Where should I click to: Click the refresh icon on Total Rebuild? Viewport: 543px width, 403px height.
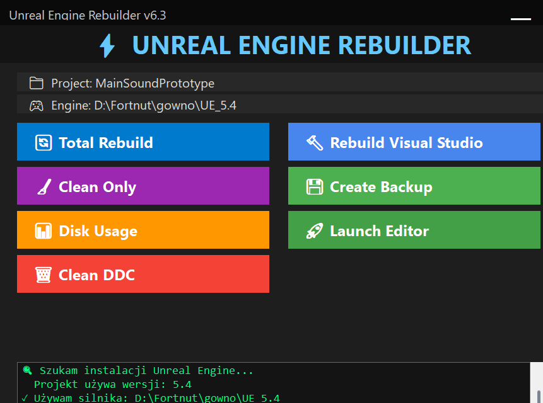(42, 142)
